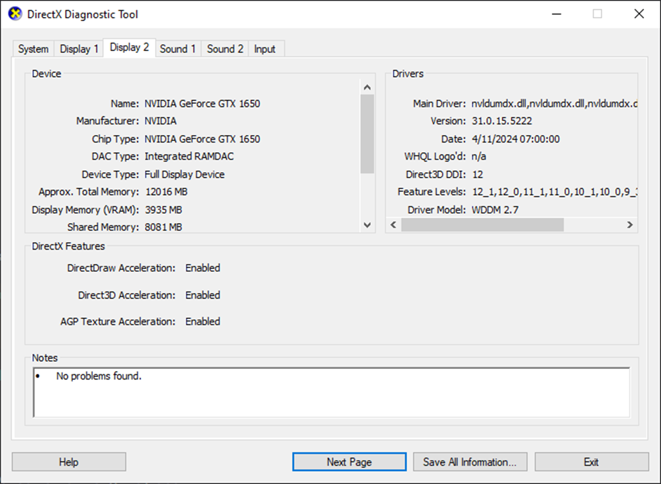661x484 pixels.
Task: Click the Chip Type value text
Action: (202, 139)
